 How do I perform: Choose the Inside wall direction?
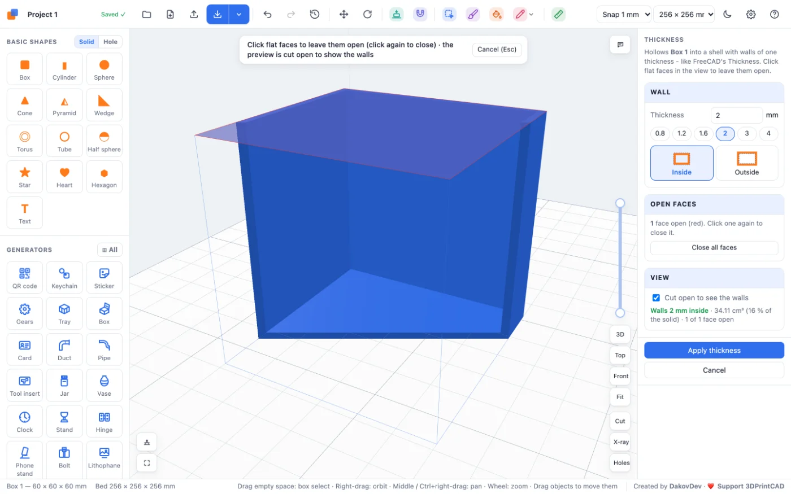(x=682, y=163)
